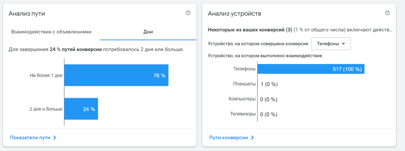Viewport: 405px width, 151px height.
Task: Click chevron next to Пути конверсии
Action: [252, 138]
